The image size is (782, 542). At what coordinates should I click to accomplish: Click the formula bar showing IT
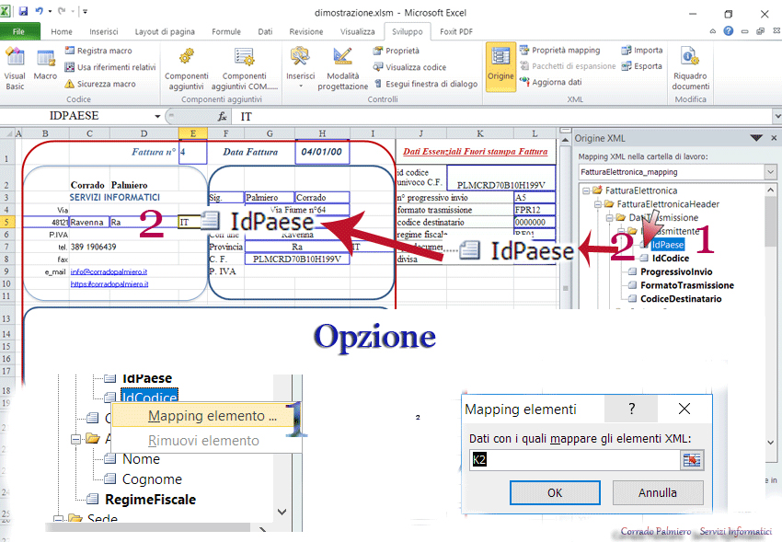(x=502, y=116)
